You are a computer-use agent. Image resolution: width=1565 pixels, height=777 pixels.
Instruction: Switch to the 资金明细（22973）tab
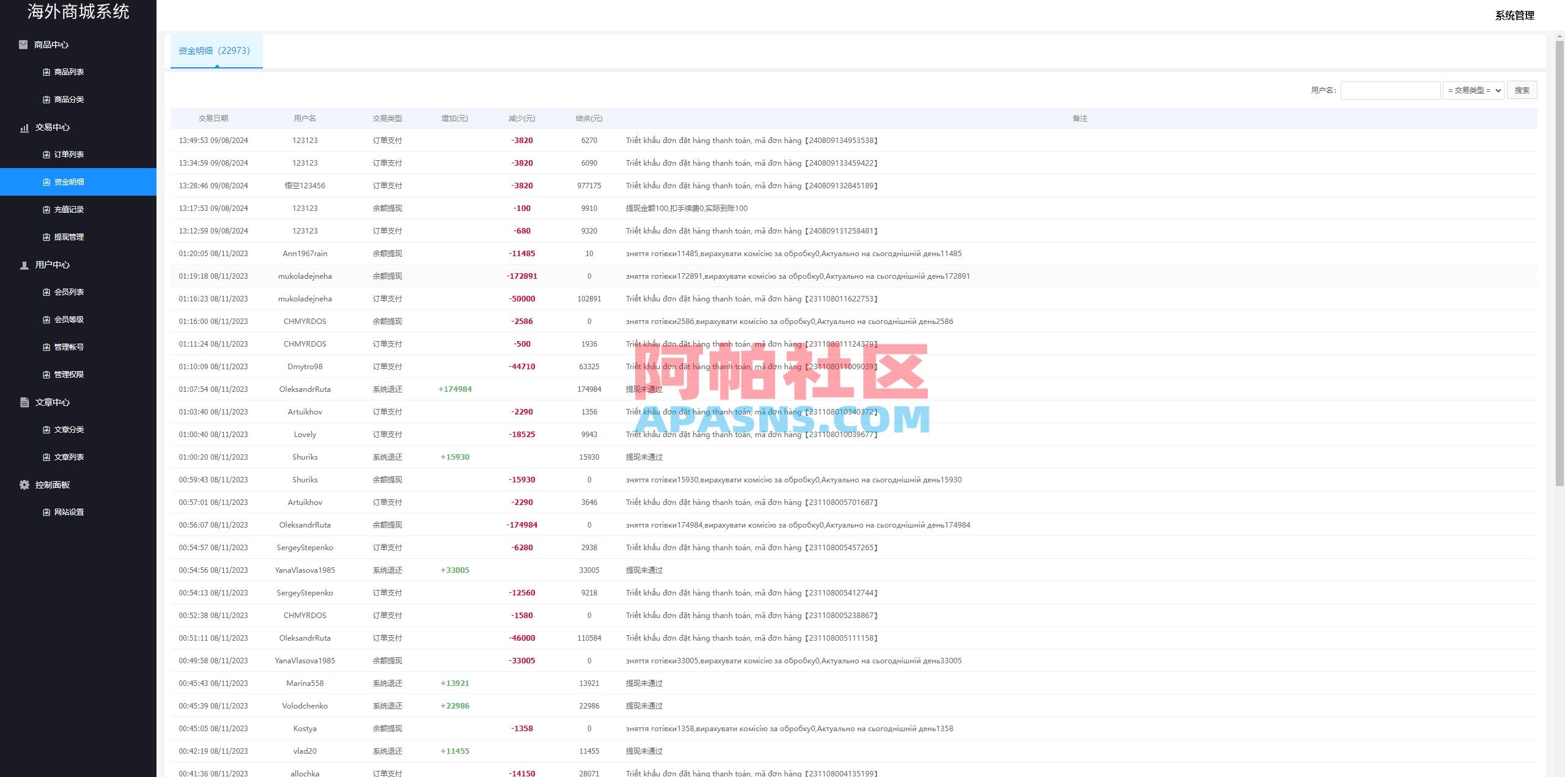[216, 51]
